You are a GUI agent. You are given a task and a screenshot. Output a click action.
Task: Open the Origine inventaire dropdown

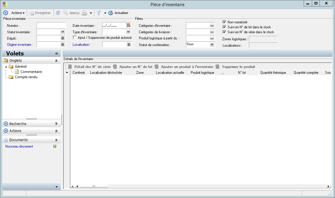pyautogui.click(x=63, y=44)
